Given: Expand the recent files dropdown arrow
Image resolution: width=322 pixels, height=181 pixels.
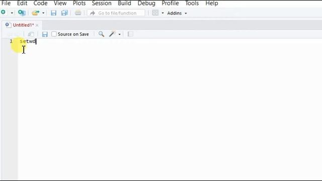Looking at the screenshot, I should 43,13.
